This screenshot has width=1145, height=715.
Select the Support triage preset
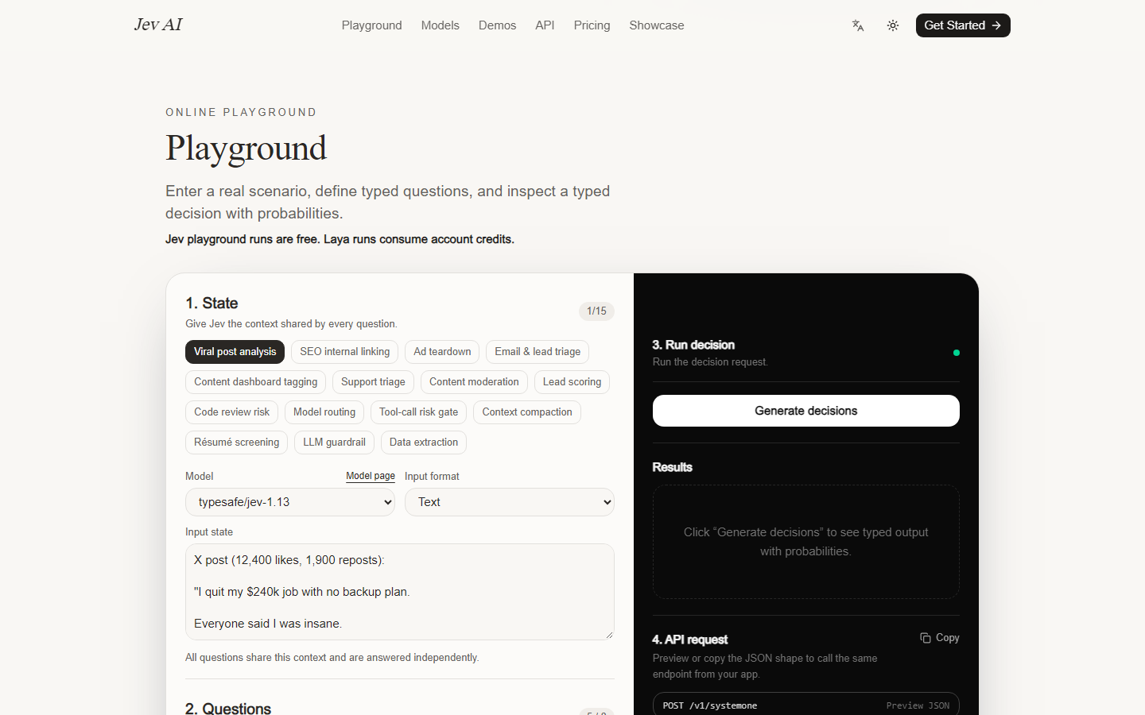(373, 382)
